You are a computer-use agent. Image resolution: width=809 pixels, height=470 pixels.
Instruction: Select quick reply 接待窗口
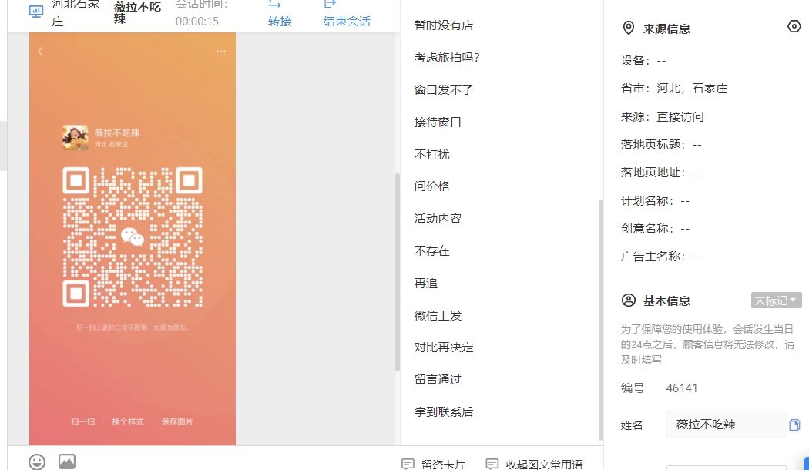[438, 123]
